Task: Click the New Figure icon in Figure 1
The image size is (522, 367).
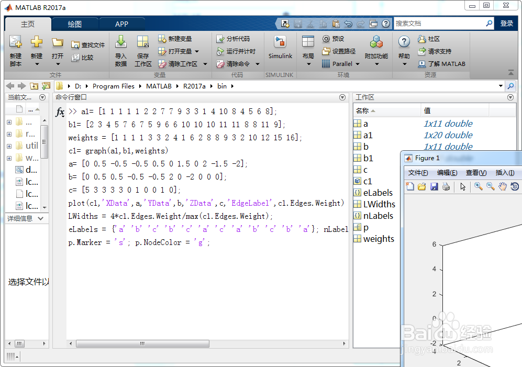Action: (x=410, y=186)
